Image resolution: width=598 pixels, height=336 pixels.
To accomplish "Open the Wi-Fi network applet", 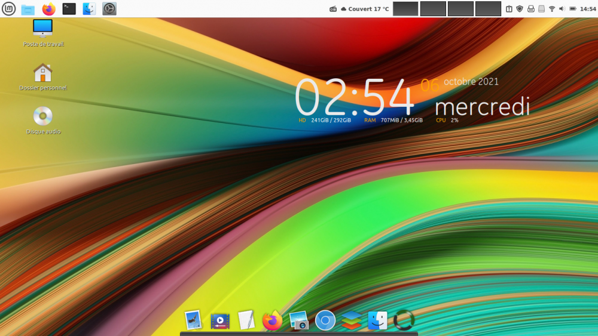I will [552, 9].
